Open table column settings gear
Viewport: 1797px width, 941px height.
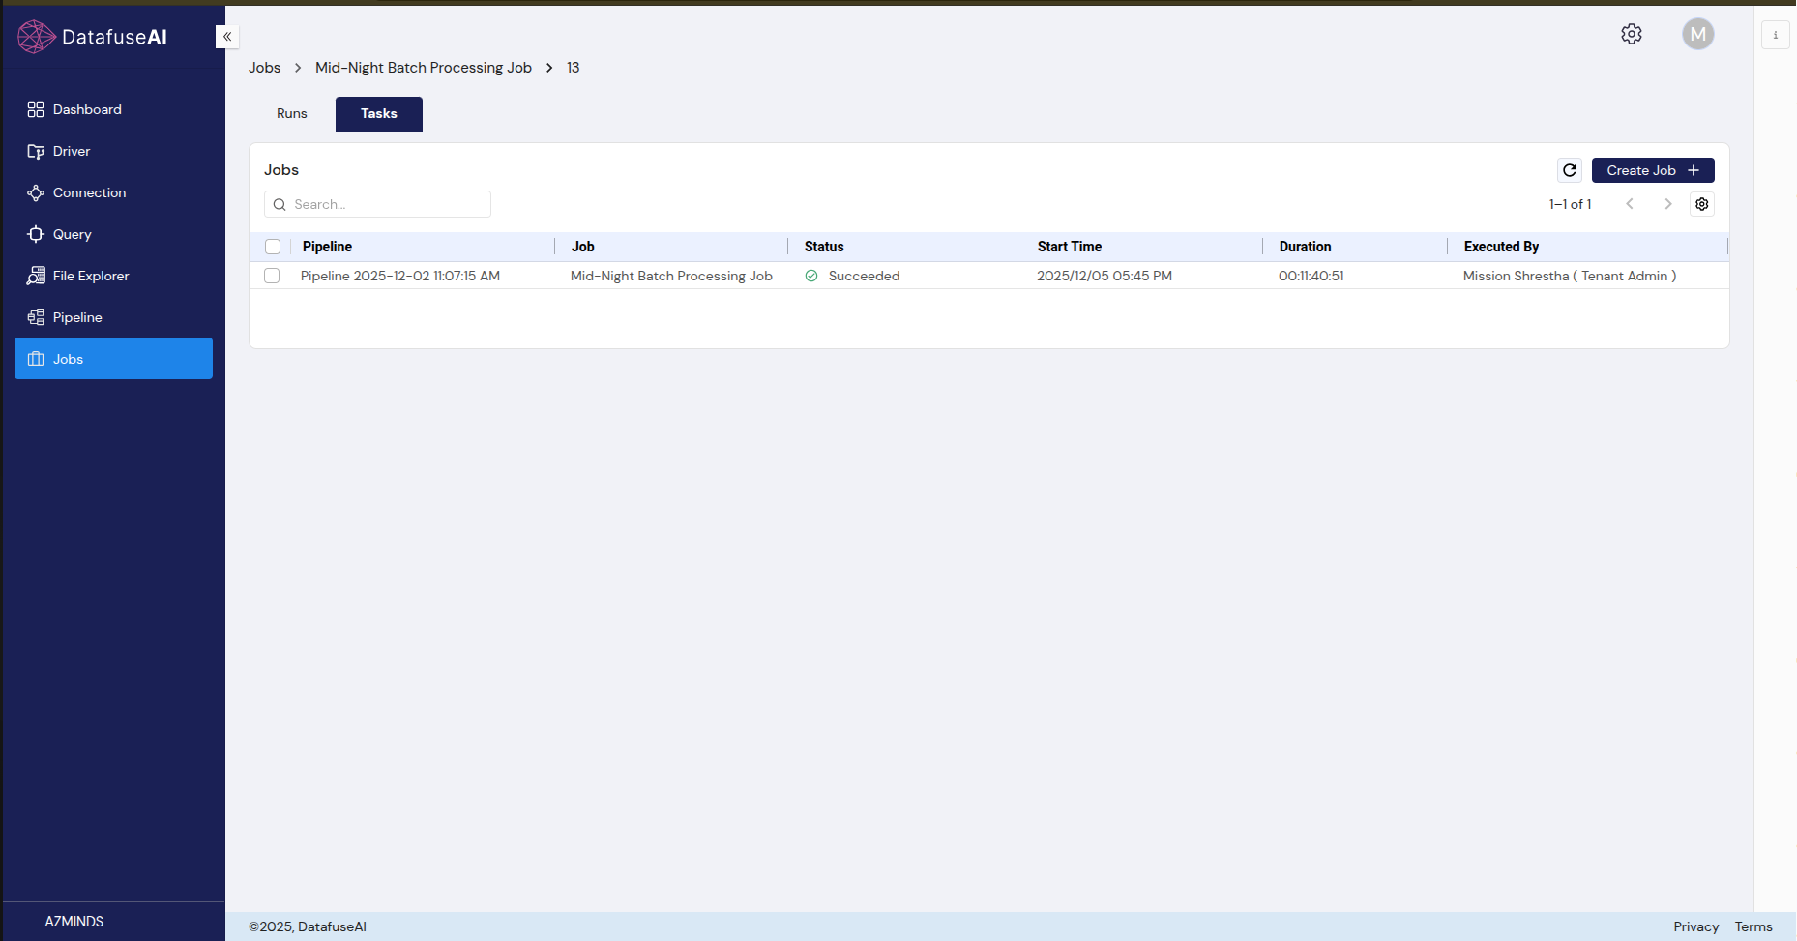coord(1702,204)
